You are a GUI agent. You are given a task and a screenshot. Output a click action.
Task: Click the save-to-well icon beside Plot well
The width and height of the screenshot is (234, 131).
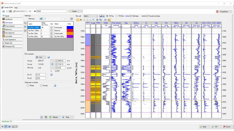(102, 16)
